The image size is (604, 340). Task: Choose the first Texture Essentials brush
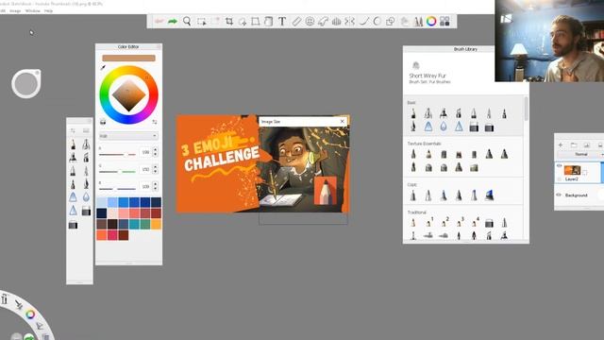click(413, 154)
